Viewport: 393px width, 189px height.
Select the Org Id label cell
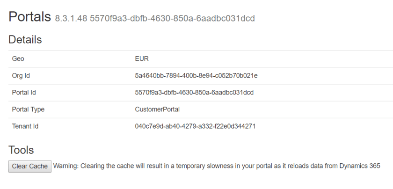[21, 76]
